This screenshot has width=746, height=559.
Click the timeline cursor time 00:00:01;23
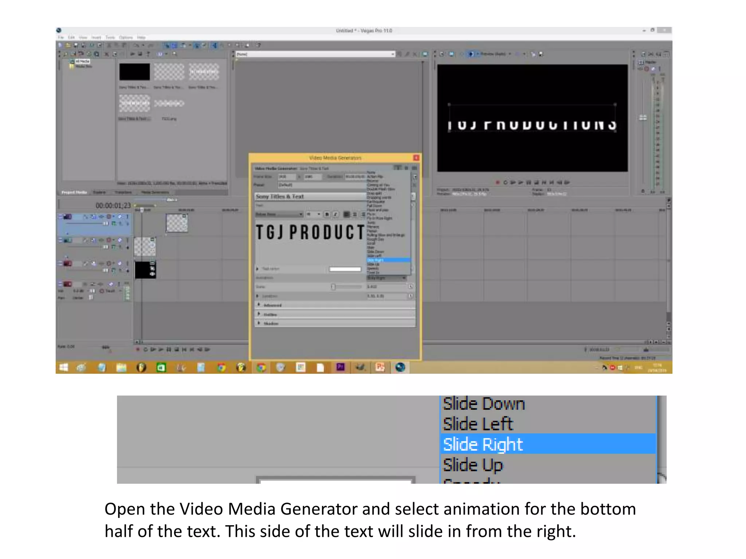[x=113, y=206]
